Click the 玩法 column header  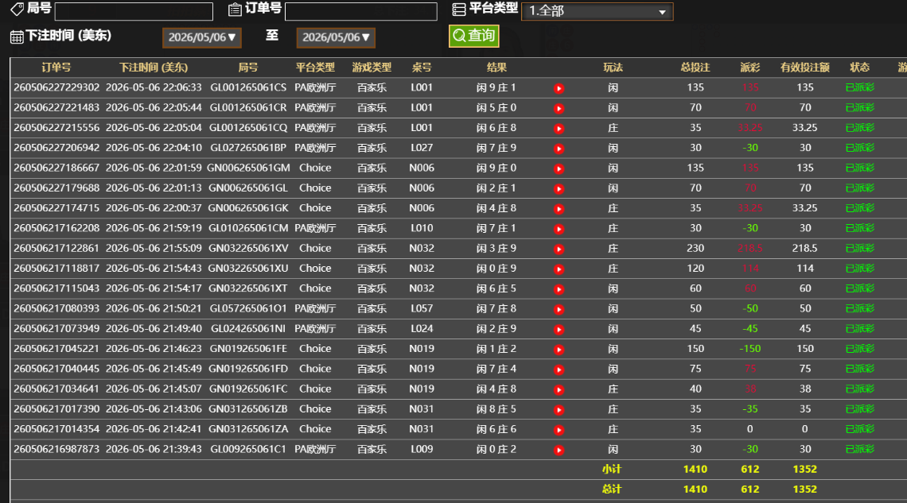(613, 68)
